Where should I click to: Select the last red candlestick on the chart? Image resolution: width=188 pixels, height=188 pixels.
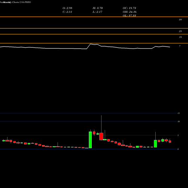170,141
